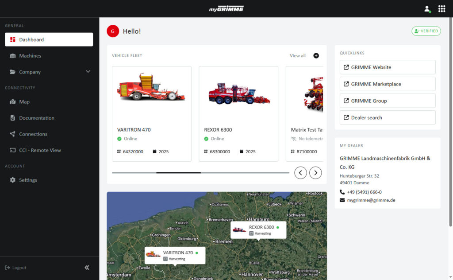
Task: Open CCI - Remote View page
Action: [40, 150]
